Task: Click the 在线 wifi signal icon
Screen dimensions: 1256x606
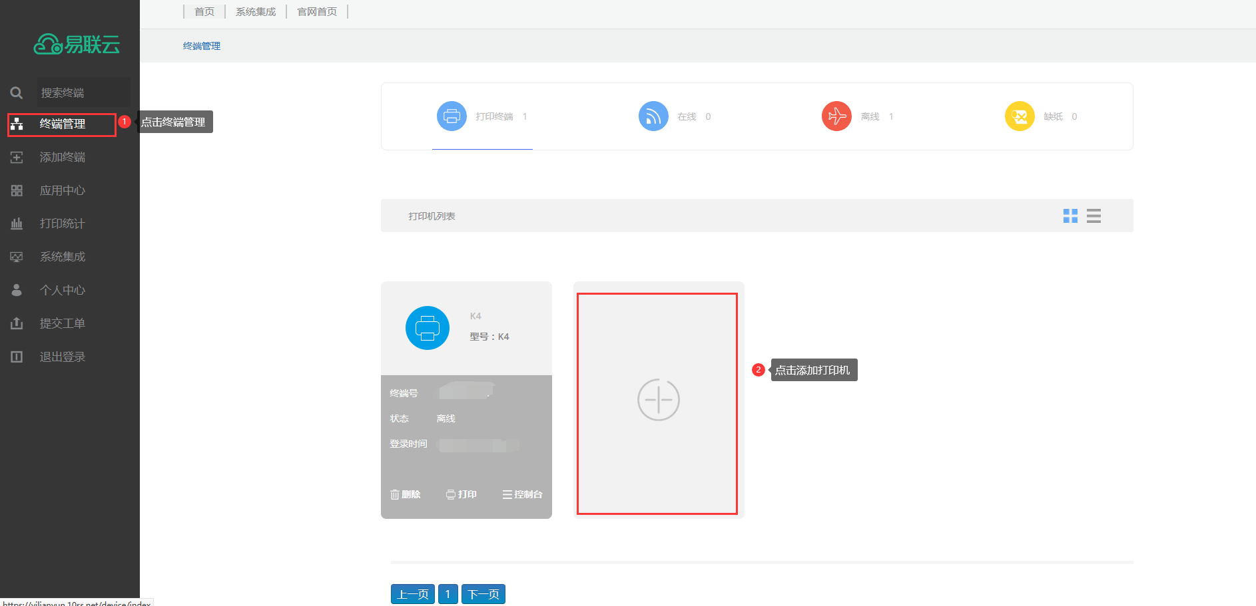Action: [653, 116]
